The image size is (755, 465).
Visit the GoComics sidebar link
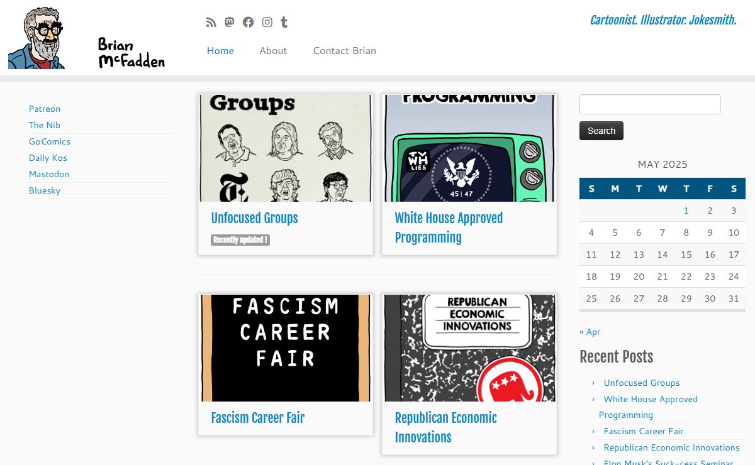click(x=50, y=141)
